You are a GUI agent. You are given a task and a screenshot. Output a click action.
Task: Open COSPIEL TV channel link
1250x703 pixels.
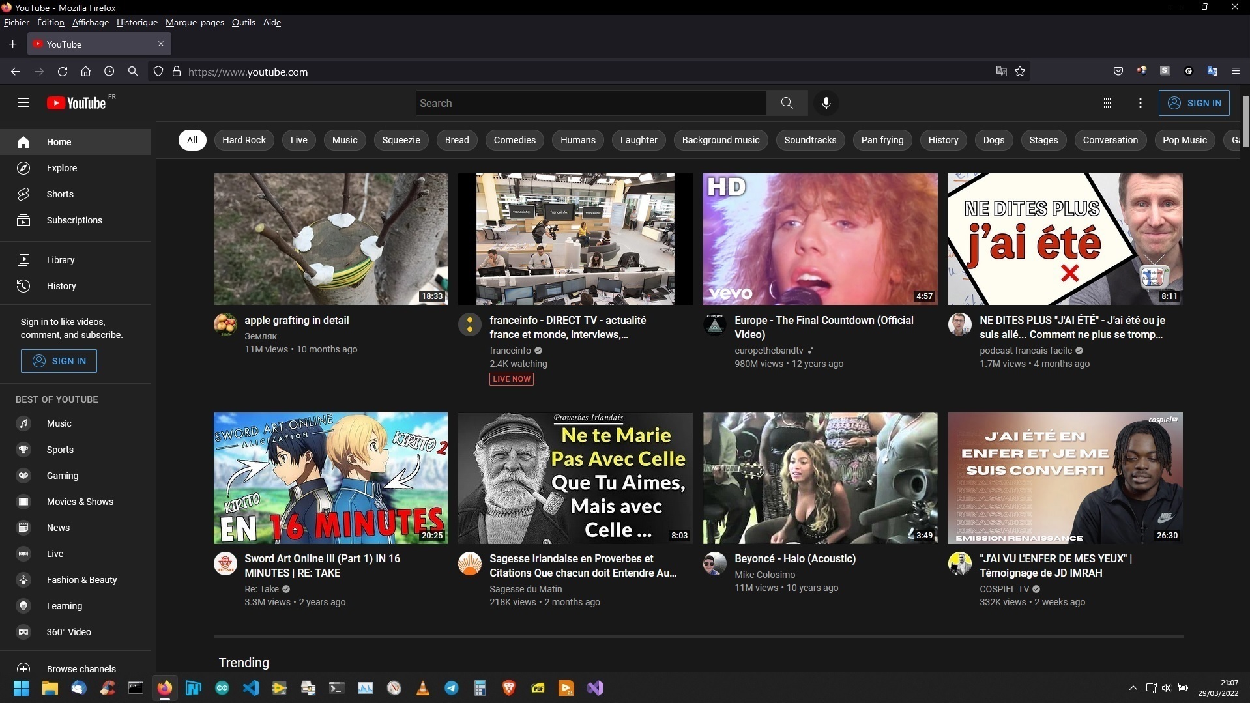1004,589
